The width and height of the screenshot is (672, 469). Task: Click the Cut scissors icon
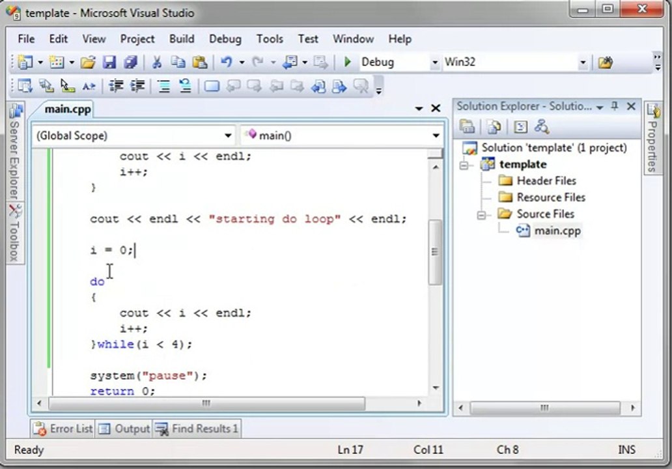point(157,63)
